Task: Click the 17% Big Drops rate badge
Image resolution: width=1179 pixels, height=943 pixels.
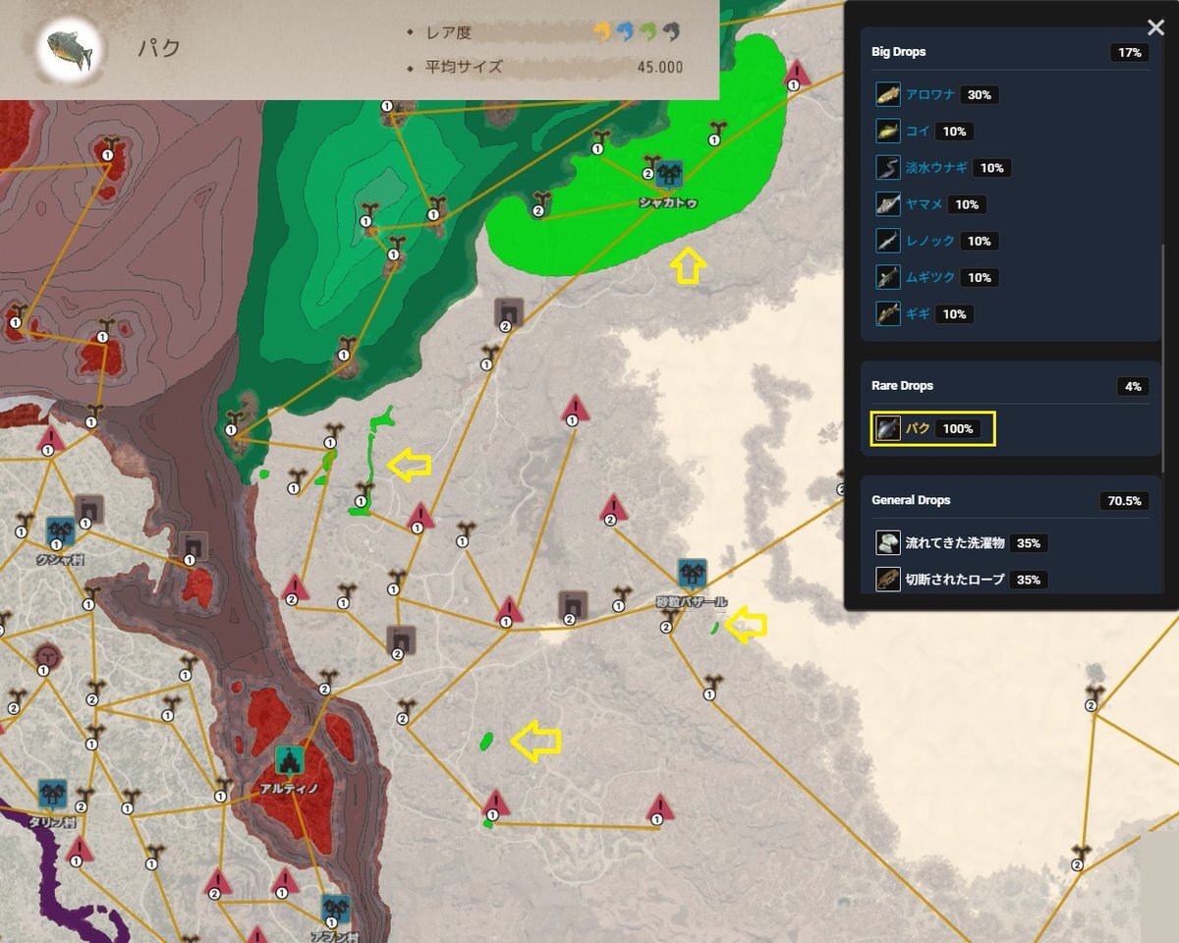Action: pos(1130,53)
